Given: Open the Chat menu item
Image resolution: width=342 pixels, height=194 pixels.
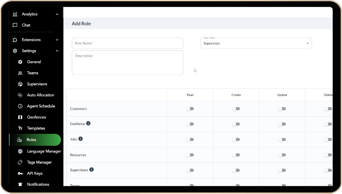Looking at the screenshot, I should pyautogui.click(x=26, y=25).
